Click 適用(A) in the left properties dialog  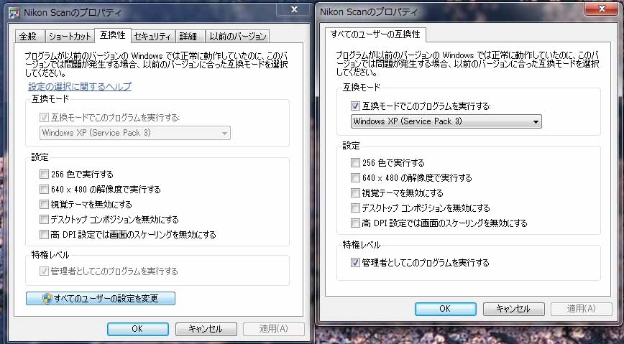tap(274, 329)
